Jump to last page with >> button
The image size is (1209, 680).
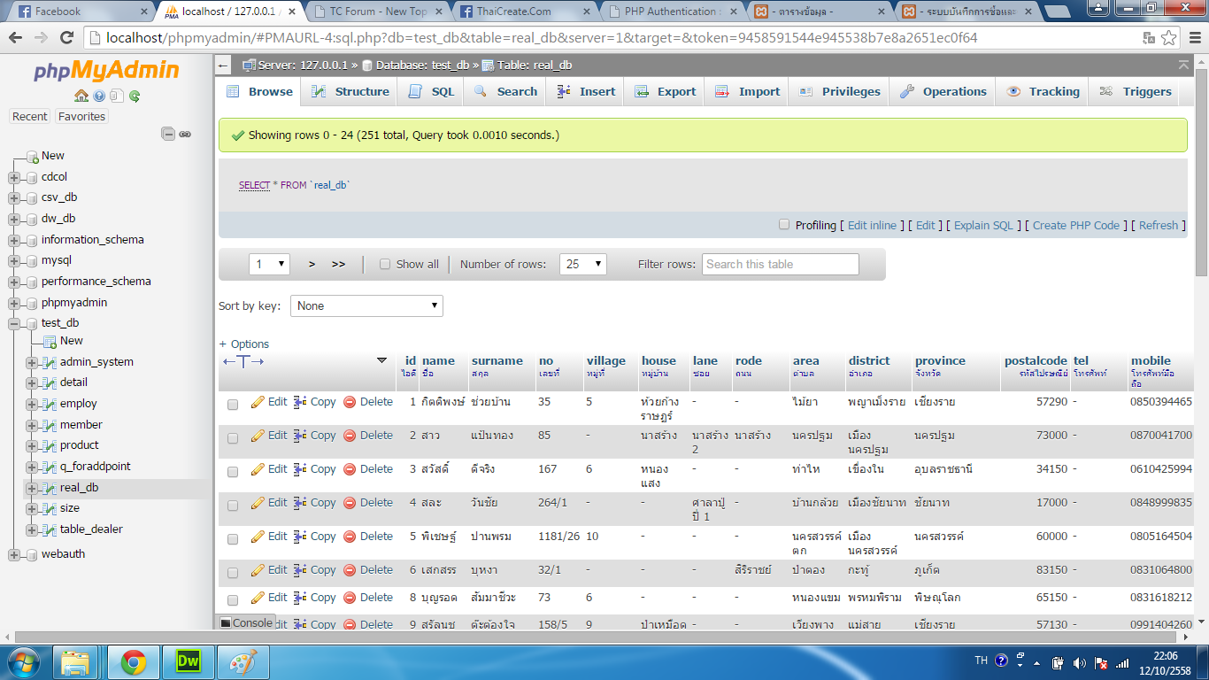point(338,264)
